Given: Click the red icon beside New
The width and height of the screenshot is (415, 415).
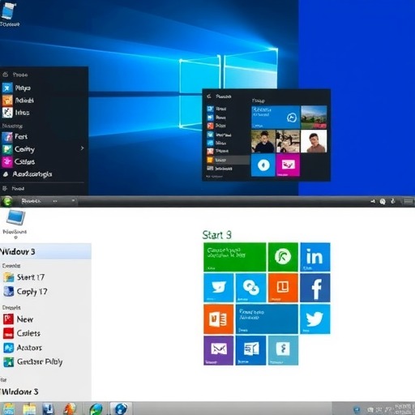Looking at the screenshot, I should tap(8, 319).
